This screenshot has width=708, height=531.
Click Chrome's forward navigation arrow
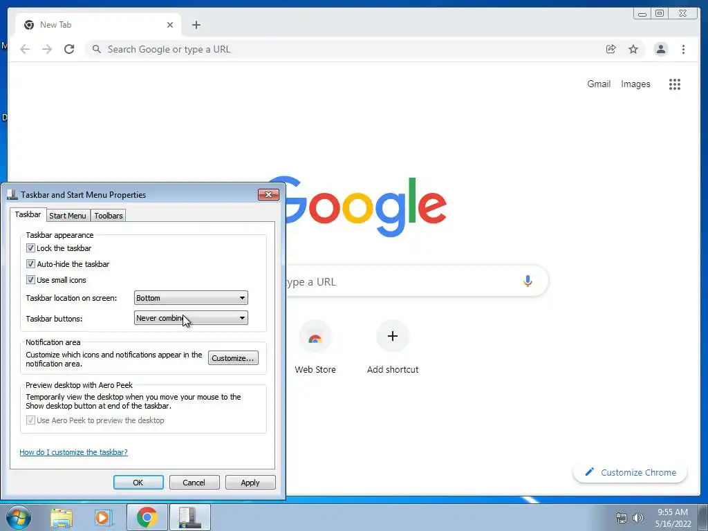(47, 49)
